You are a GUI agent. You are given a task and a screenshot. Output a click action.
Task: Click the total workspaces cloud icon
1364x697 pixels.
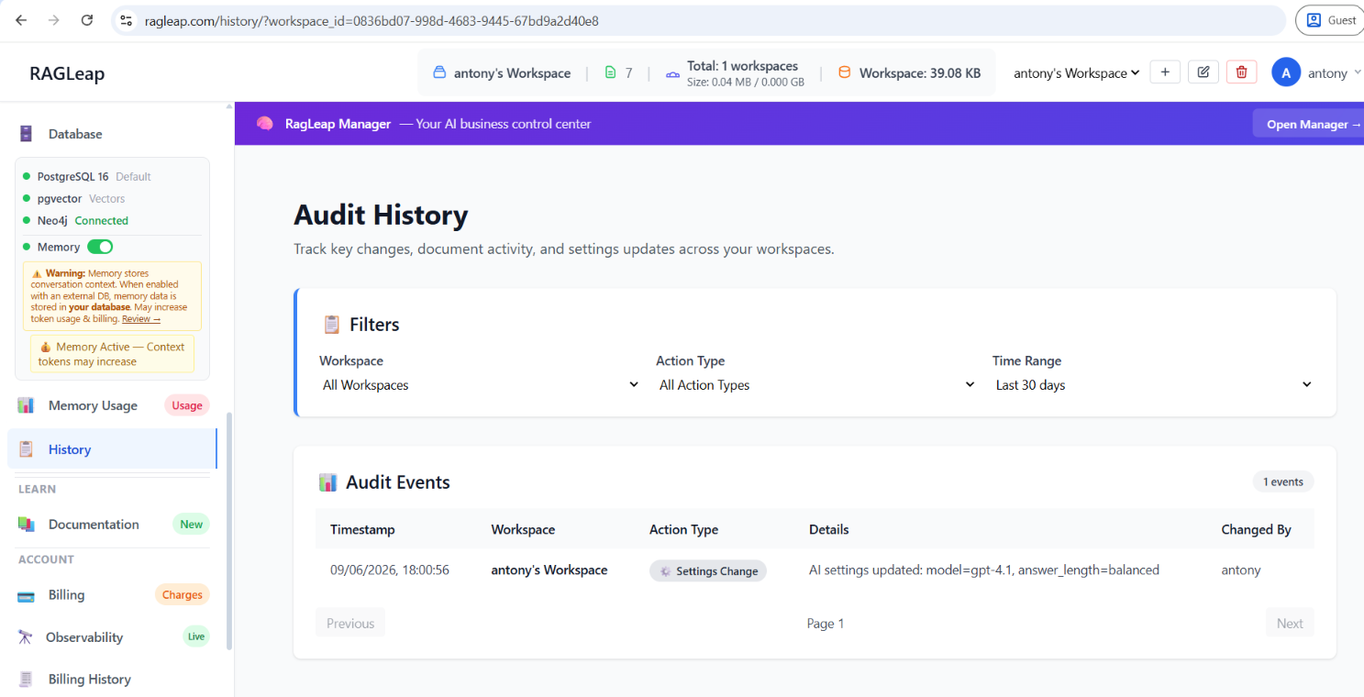672,73
